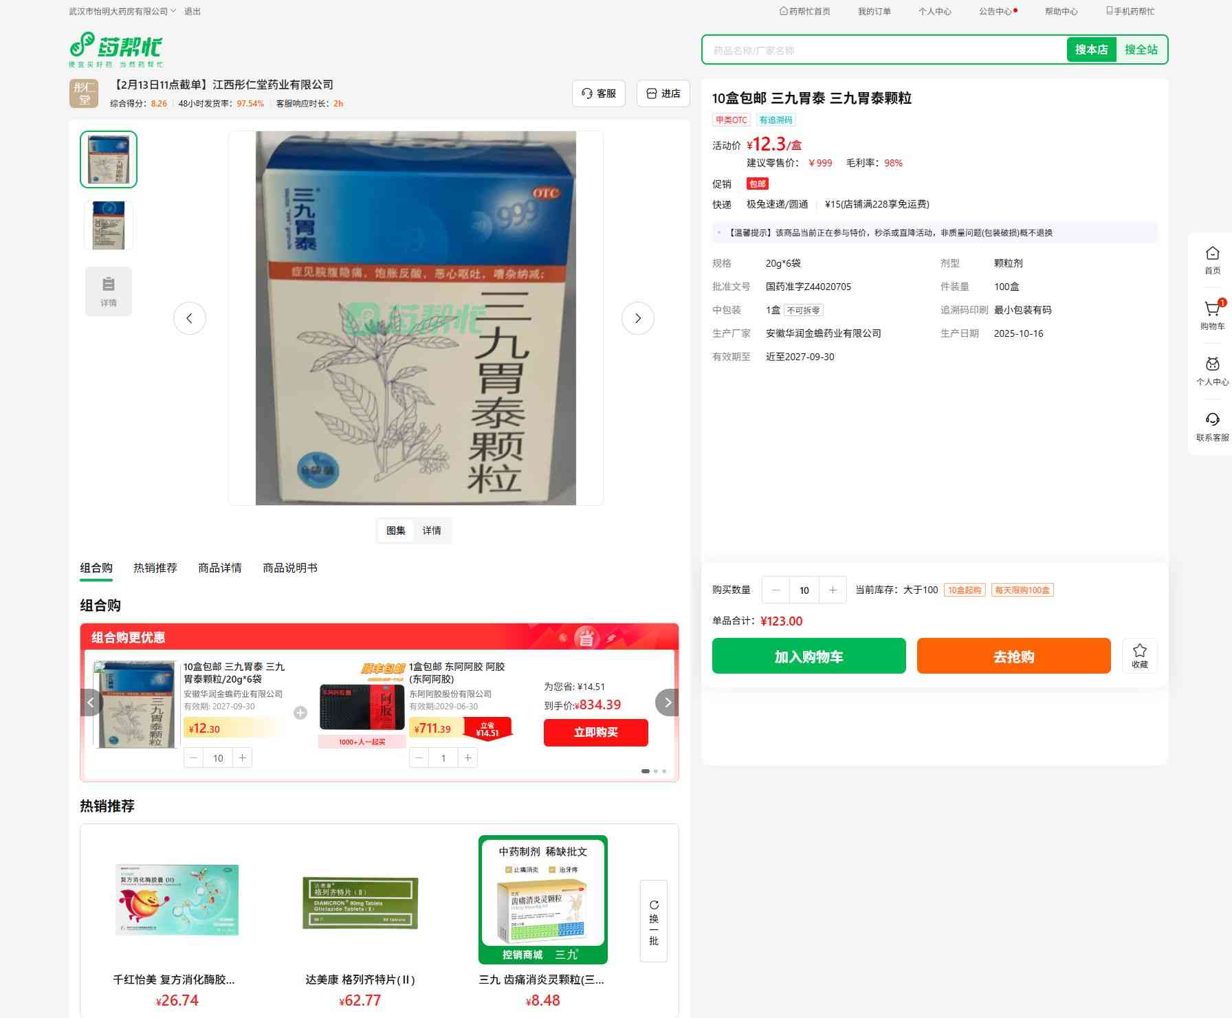
Task: Expand the pharmacy account dropdown at top
Action: coord(122,11)
